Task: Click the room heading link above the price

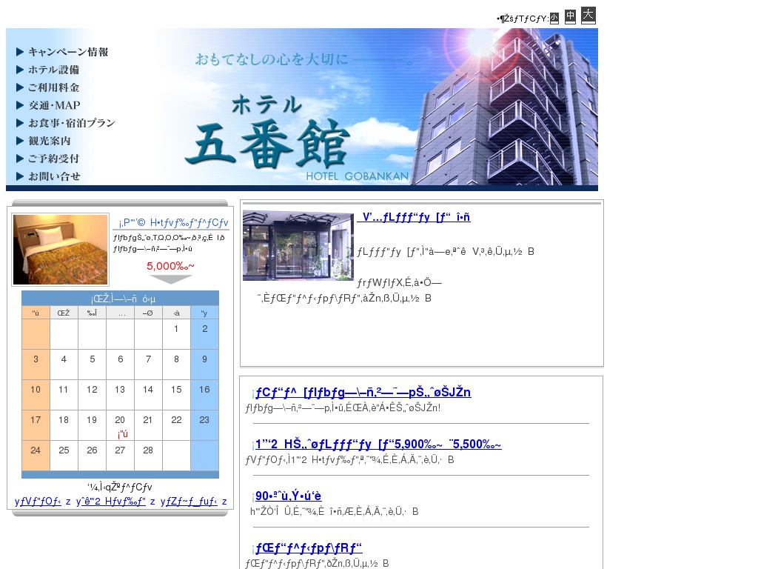Action: 173,222
